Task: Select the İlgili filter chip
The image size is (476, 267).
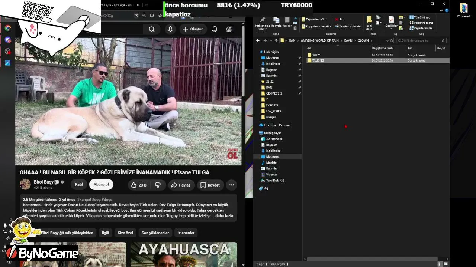Action: (x=106, y=233)
